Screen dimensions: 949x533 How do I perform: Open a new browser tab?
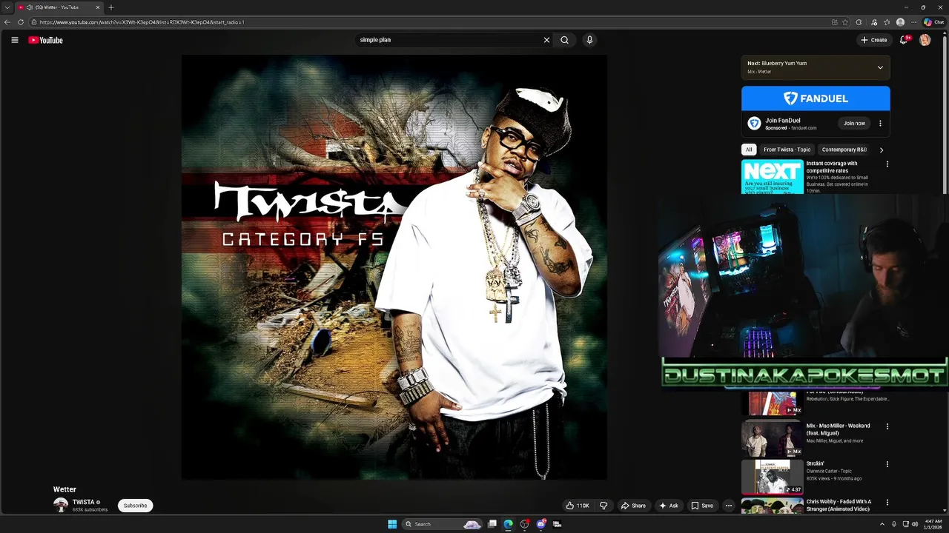pyautogui.click(x=111, y=7)
